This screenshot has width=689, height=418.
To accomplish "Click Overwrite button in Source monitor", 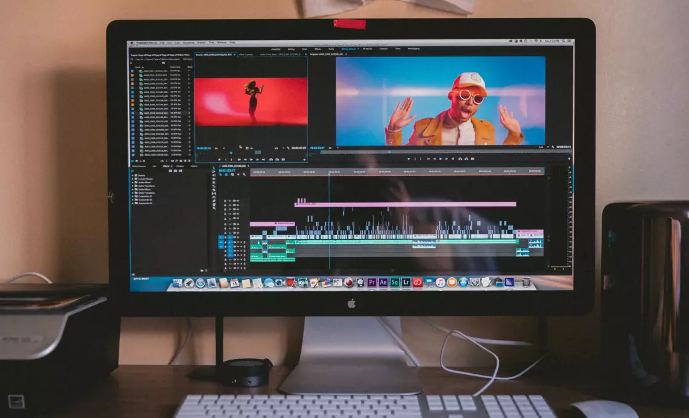I will pyautogui.click(x=277, y=159).
